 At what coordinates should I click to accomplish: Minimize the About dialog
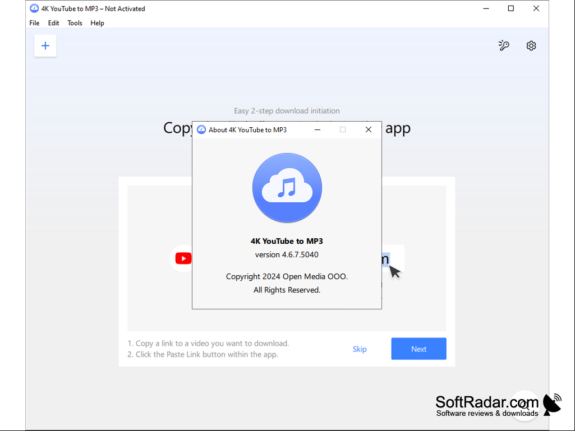pyautogui.click(x=318, y=129)
